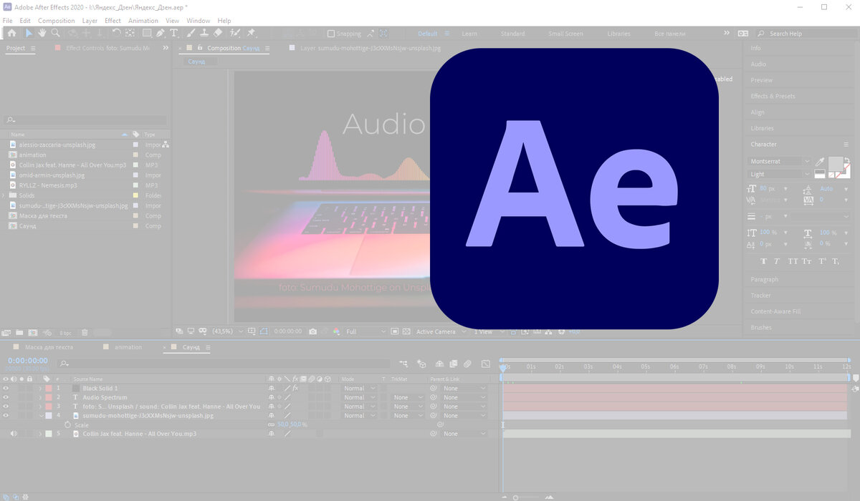This screenshot has width=860, height=501.
Task: Open the Window menu
Action: [x=199, y=21]
